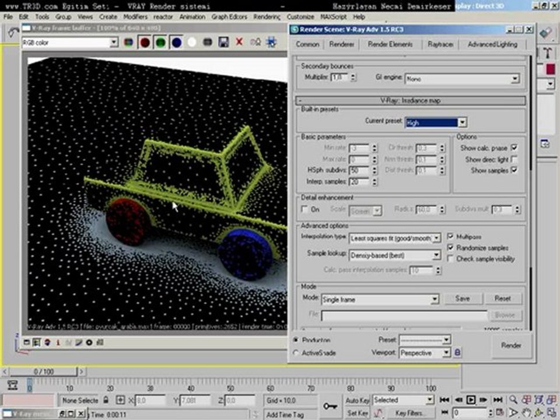560x420 pixels.
Task: Select the Pan hand viewport tool
Action: [526, 413]
